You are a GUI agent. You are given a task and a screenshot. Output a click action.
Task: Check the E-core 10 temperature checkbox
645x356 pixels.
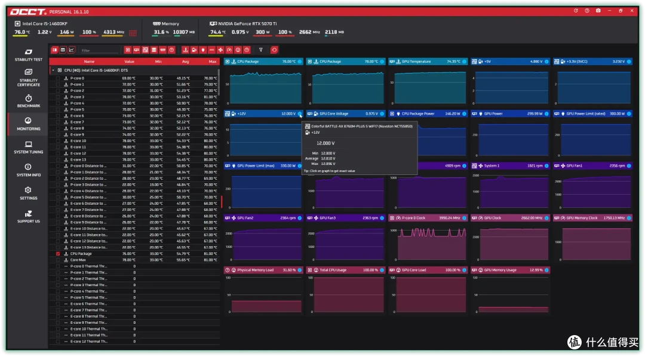58,141
